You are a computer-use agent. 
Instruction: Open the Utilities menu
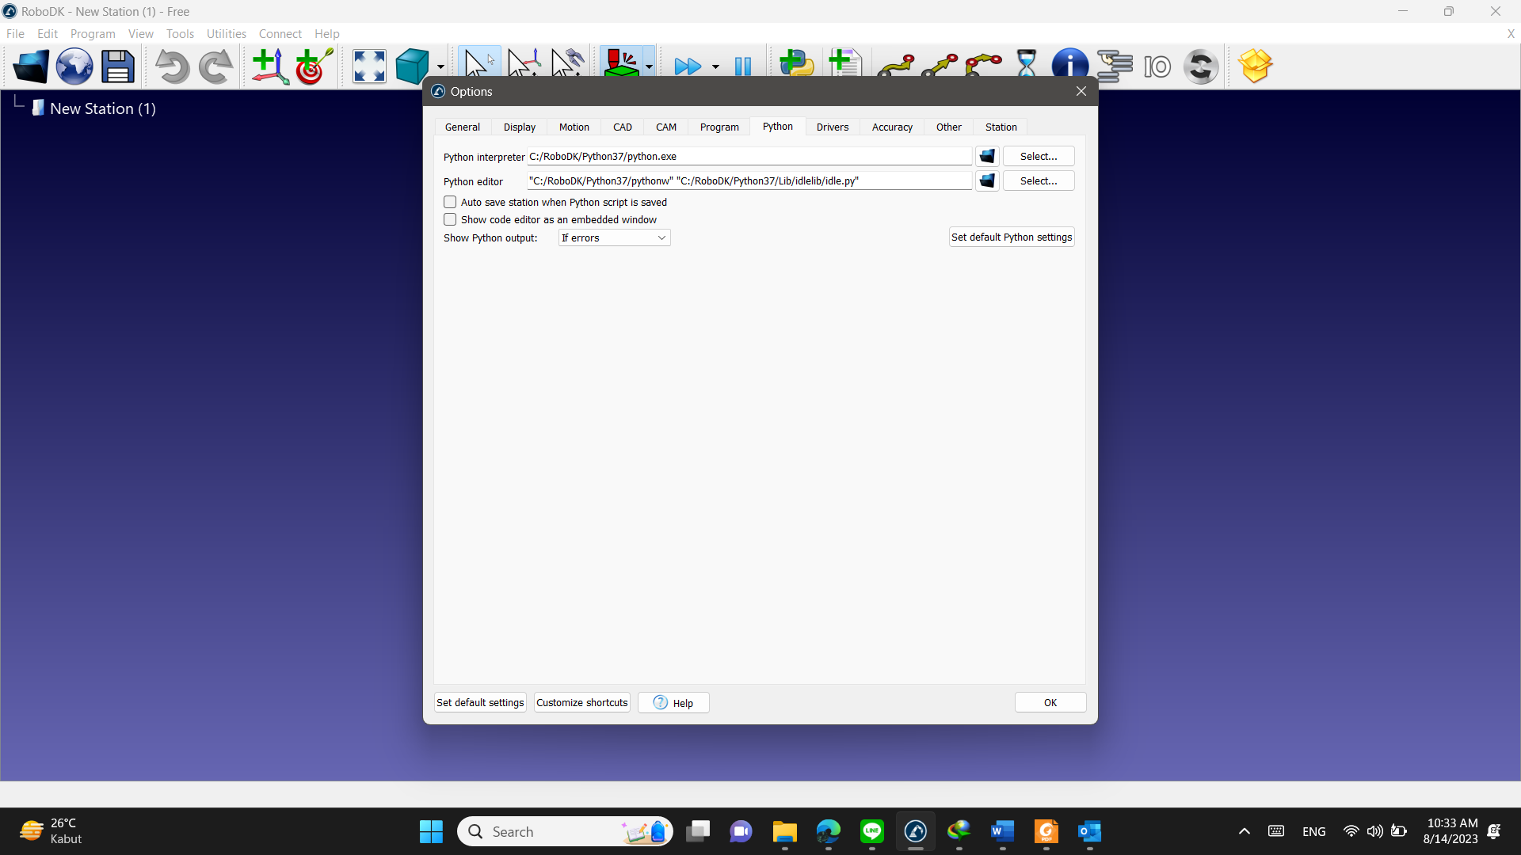[226, 34]
